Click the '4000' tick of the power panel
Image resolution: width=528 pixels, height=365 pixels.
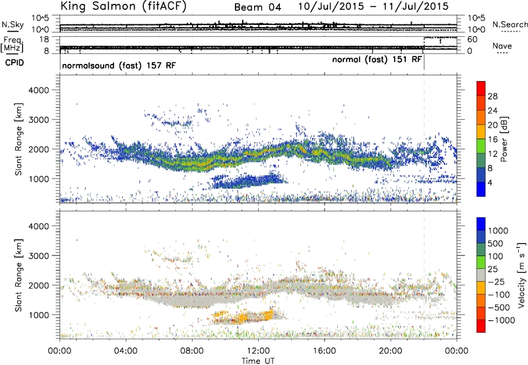coord(38,90)
